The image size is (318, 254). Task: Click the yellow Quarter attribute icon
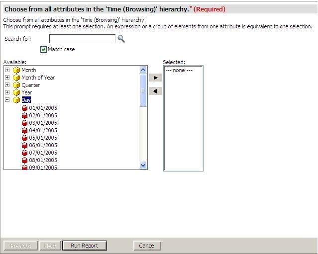coord(16,85)
